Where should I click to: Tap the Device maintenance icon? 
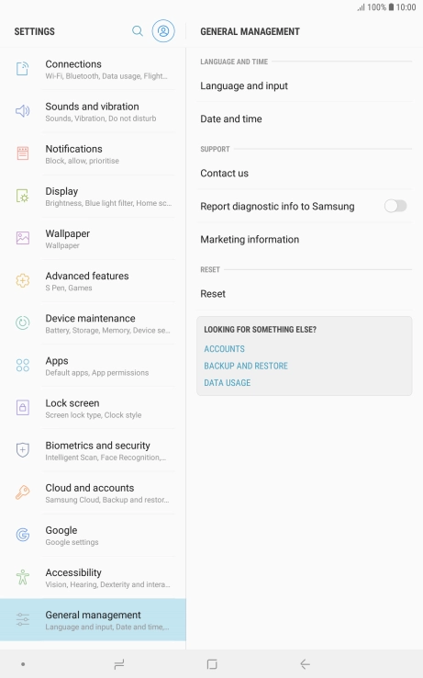point(22,323)
